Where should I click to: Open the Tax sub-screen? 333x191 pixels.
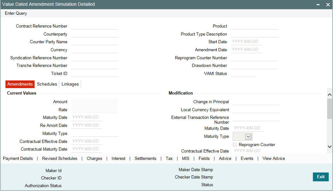click(x=169, y=159)
